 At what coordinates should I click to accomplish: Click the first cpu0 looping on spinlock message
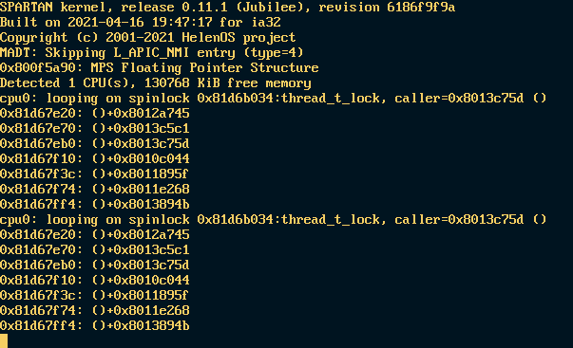pos(273,98)
